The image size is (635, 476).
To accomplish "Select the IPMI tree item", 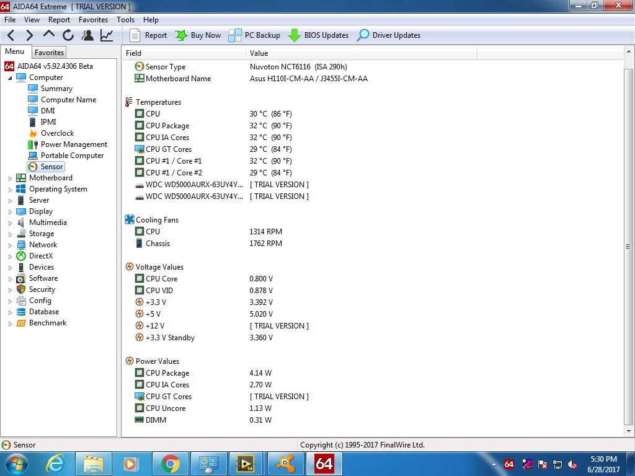I will 48,122.
